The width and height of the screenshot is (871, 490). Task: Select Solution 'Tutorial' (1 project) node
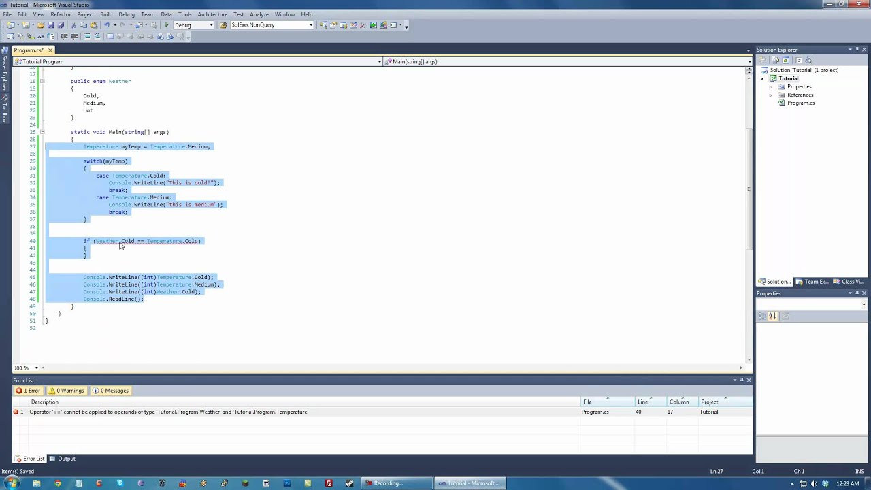point(803,70)
